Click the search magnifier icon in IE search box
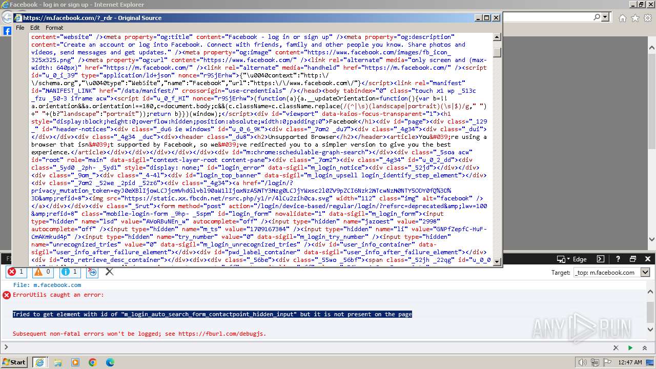This screenshot has height=369, width=656. click(x=597, y=17)
